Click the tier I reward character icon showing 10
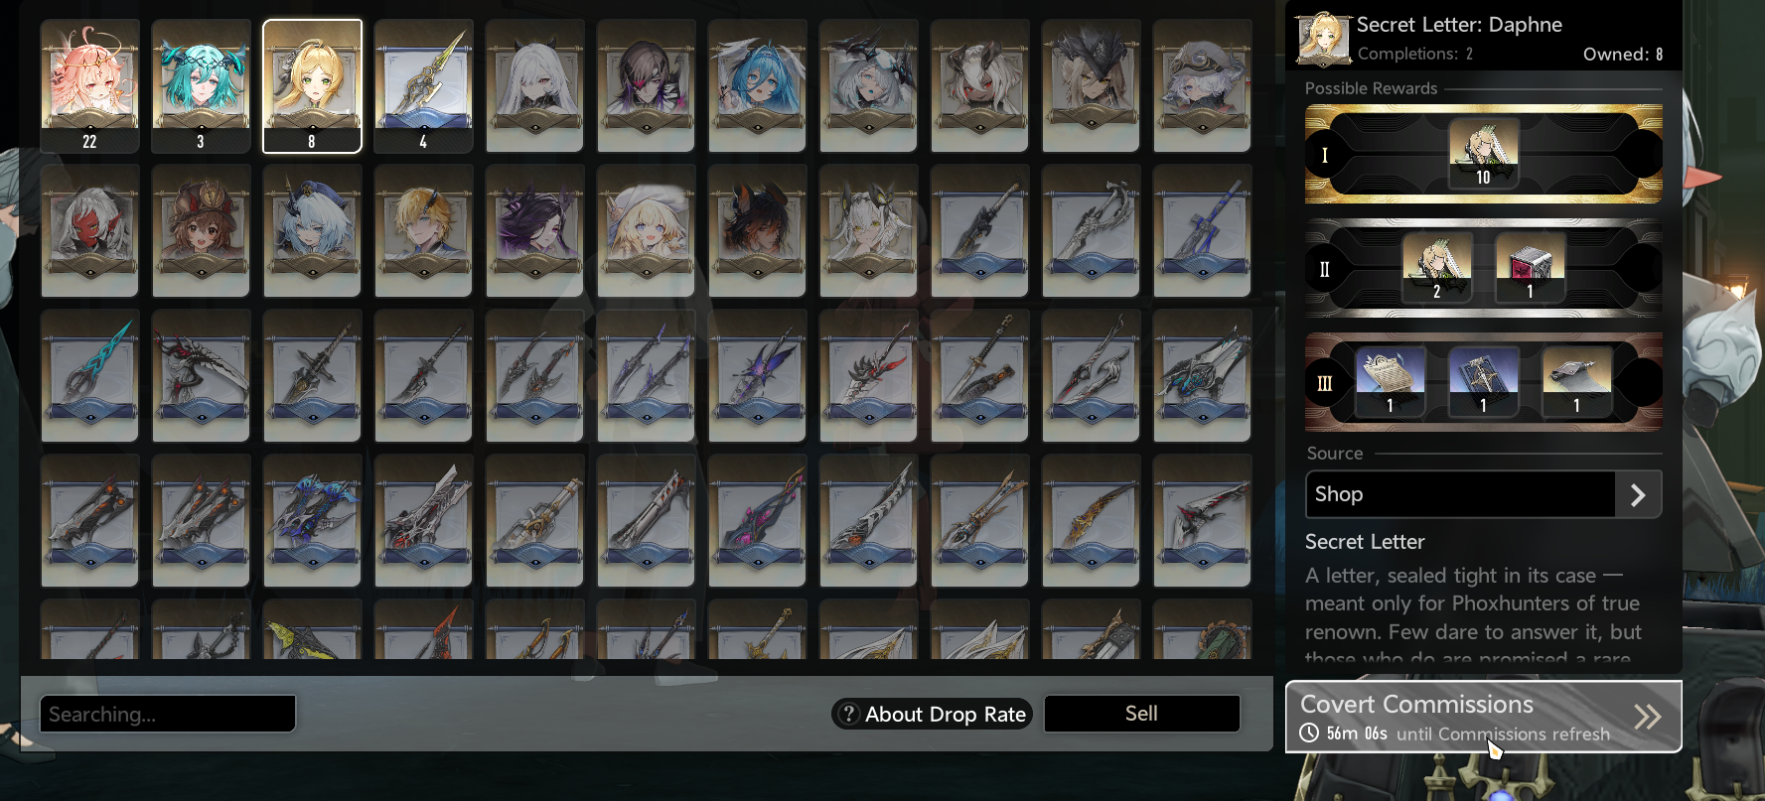The width and height of the screenshot is (1765, 801). [1483, 154]
